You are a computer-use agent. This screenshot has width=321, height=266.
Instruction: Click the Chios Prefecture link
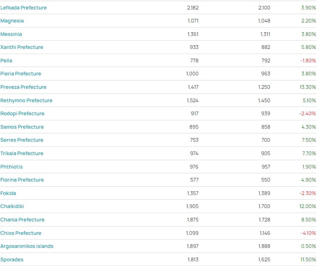[x=21, y=233]
